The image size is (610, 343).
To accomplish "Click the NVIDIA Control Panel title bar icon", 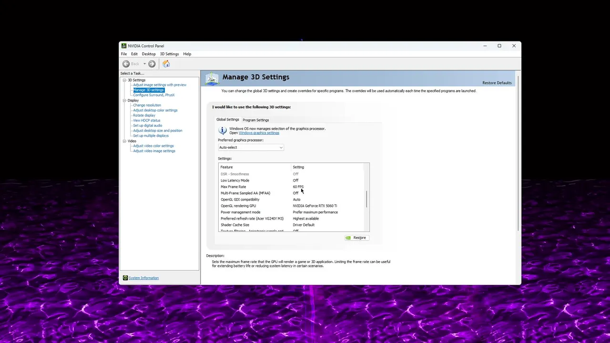I will coord(124,46).
